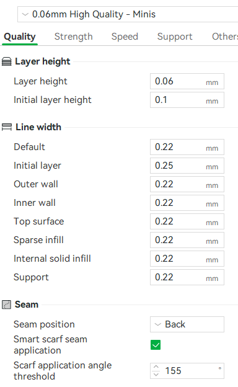Edit the Support line width field

(187, 277)
